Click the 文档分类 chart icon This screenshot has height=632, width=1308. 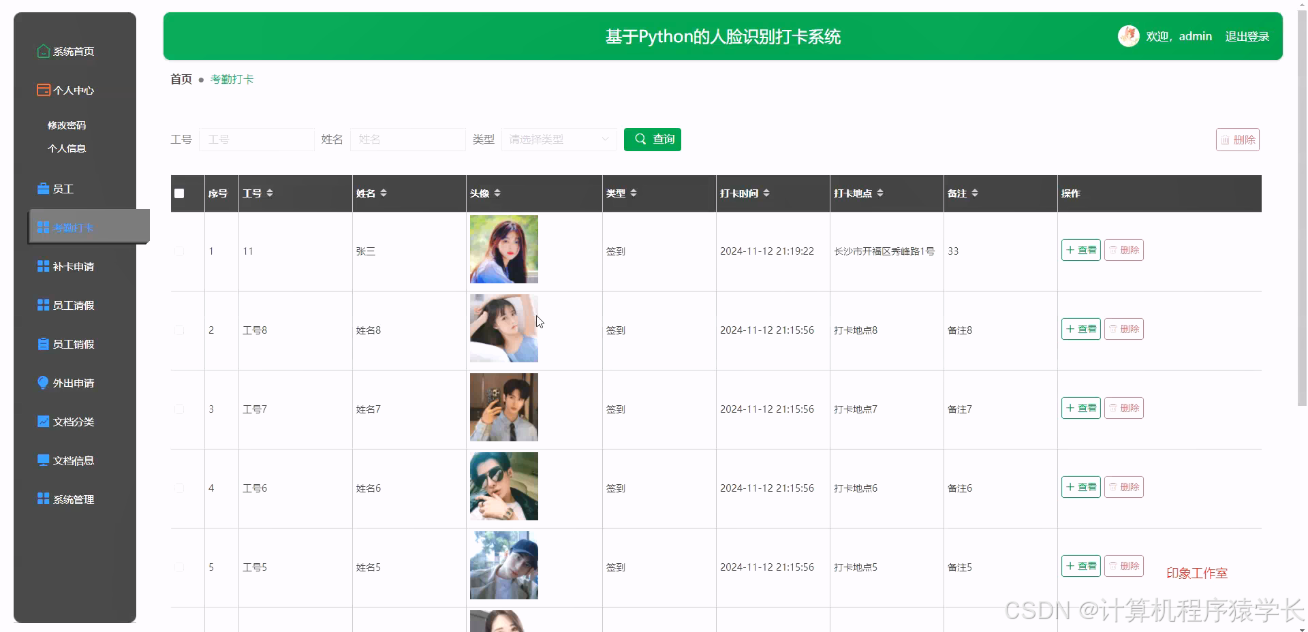point(43,422)
